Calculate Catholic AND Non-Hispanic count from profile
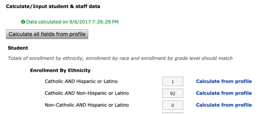260x114 pixels. point(224,93)
